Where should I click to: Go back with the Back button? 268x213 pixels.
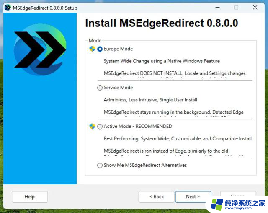(x=156, y=197)
